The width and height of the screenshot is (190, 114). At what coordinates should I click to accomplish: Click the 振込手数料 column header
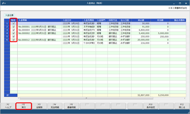click(x=178, y=20)
